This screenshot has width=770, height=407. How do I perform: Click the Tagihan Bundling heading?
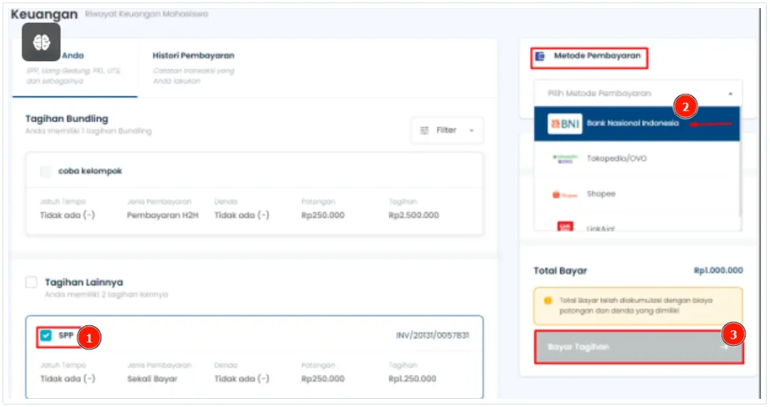tap(67, 118)
